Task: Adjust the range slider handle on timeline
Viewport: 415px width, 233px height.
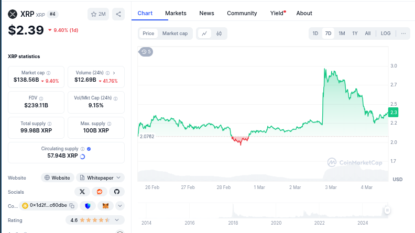Action: coord(387,210)
